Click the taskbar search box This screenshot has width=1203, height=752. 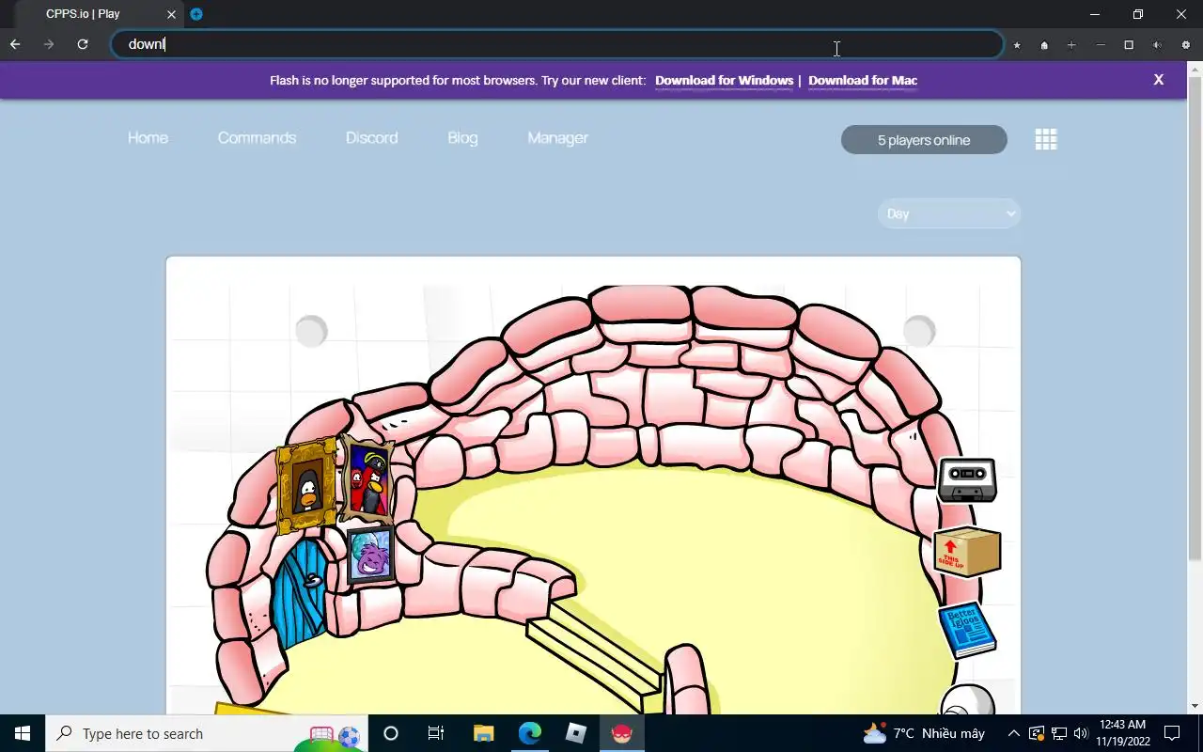(x=207, y=733)
